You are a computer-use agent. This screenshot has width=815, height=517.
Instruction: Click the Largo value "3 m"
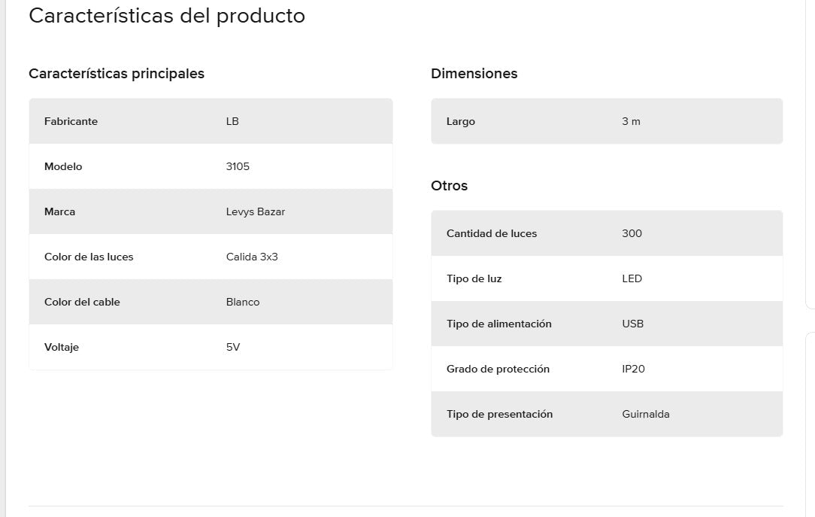[631, 121]
